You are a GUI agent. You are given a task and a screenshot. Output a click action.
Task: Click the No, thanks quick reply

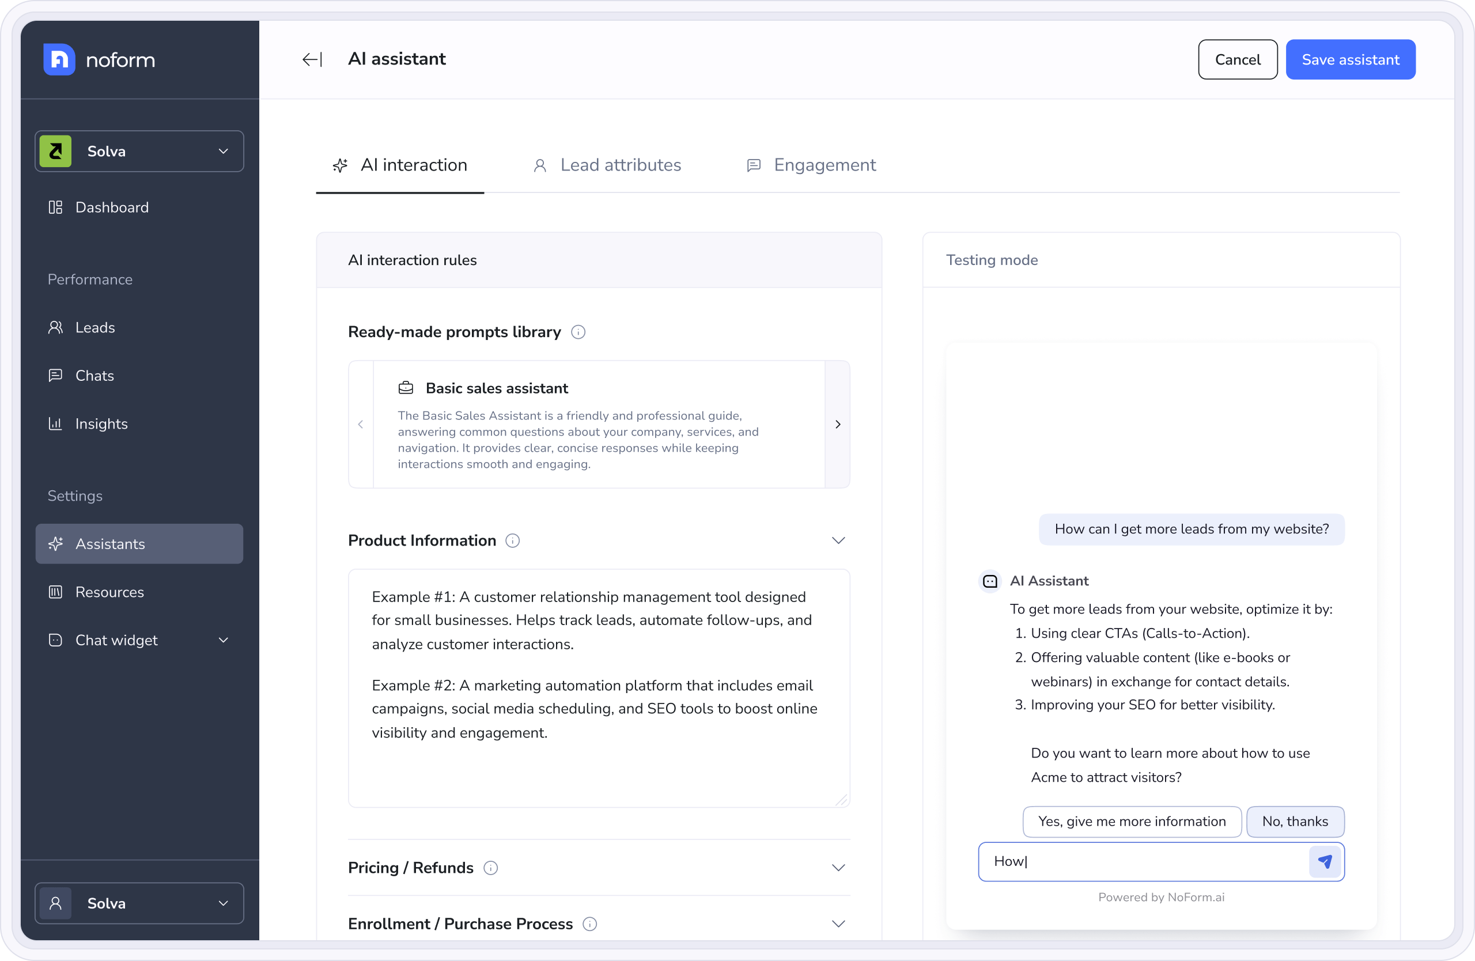click(x=1295, y=822)
